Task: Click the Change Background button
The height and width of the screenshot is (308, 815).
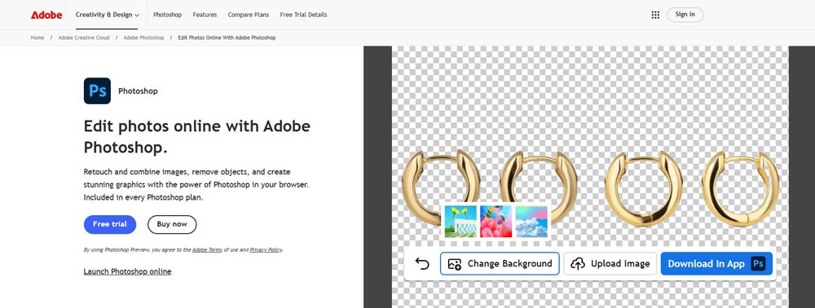Action: (x=500, y=264)
